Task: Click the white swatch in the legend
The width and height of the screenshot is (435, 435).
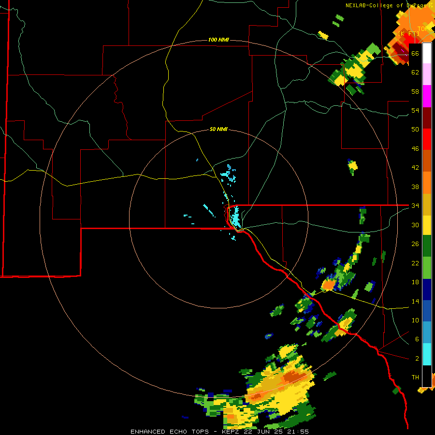Action: click(x=427, y=53)
